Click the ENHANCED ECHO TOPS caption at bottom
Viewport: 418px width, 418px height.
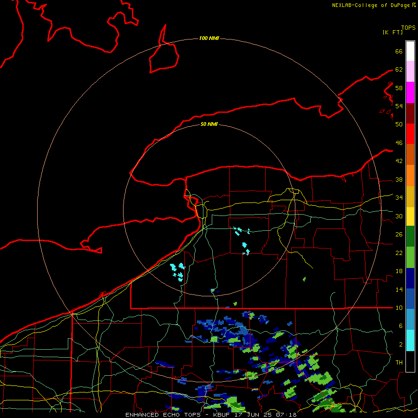[211, 415]
